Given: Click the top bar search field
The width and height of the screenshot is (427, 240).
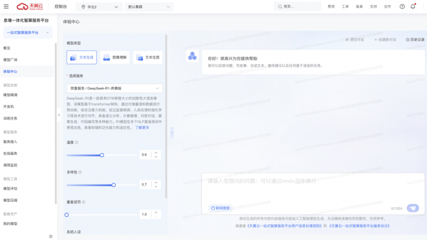Looking at the screenshot, I should tap(298, 6).
